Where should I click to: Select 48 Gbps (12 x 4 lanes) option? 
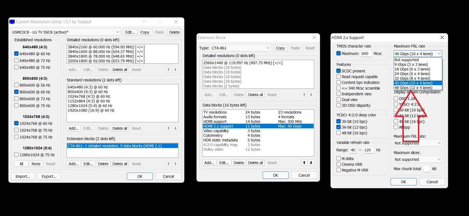pyautogui.click(x=418, y=88)
